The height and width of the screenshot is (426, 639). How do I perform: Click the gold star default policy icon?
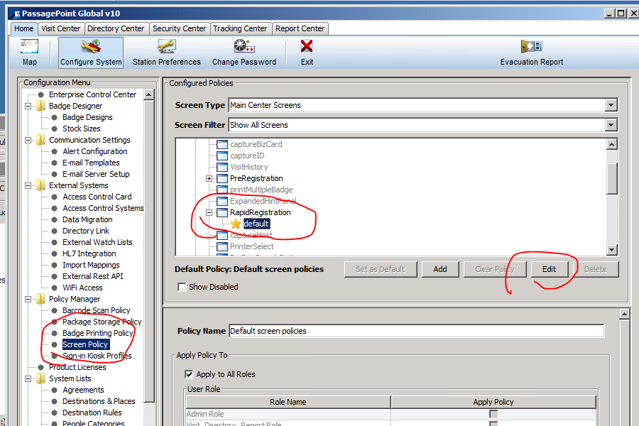pyautogui.click(x=236, y=224)
